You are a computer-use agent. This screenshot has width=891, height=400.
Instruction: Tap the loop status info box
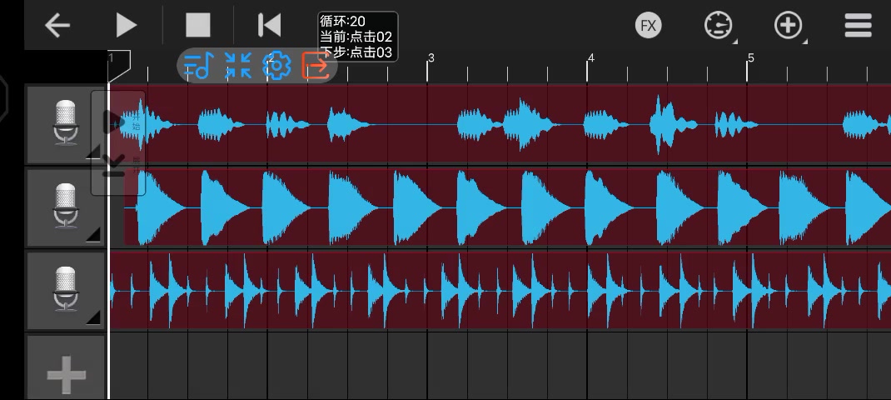point(357,37)
